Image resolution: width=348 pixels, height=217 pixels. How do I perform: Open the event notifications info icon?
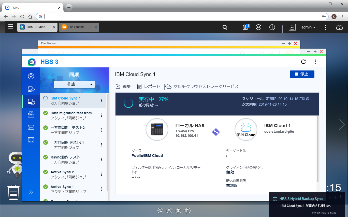[x=272, y=27]
